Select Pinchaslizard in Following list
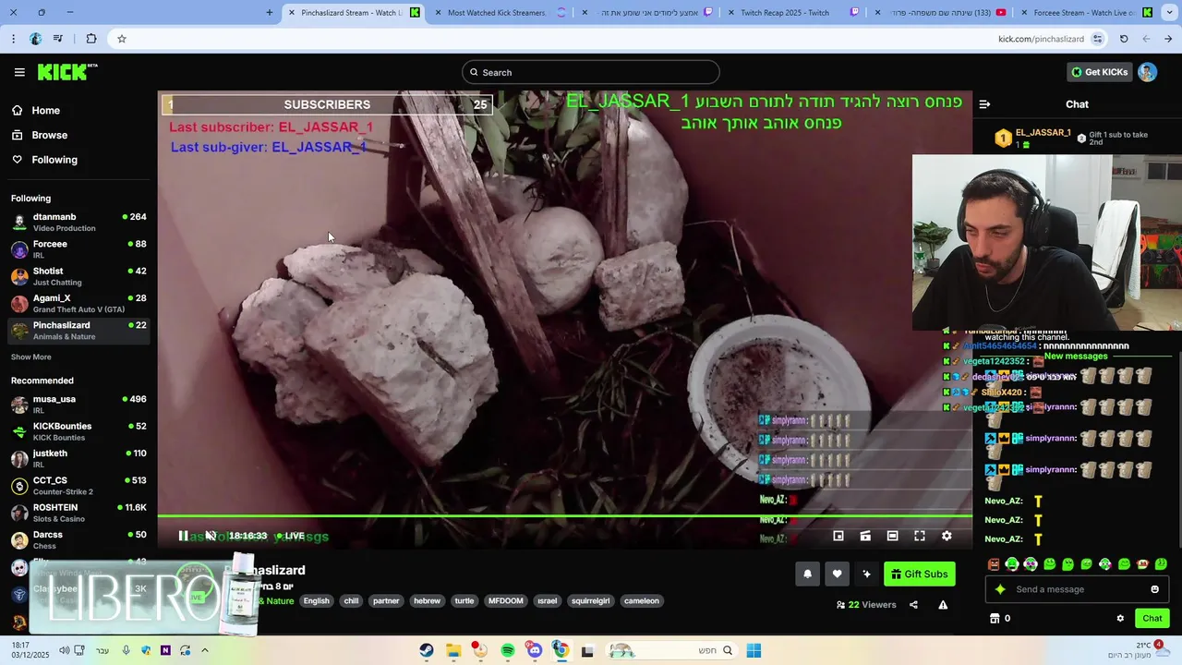Screen dimensions: 1182x665 click(x=78, y=331)
